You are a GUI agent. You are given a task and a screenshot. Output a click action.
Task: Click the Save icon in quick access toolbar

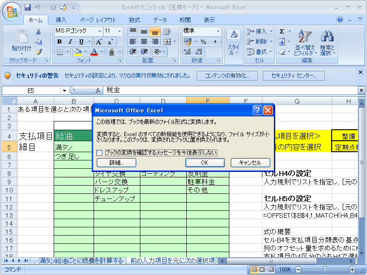pos(28,7)
